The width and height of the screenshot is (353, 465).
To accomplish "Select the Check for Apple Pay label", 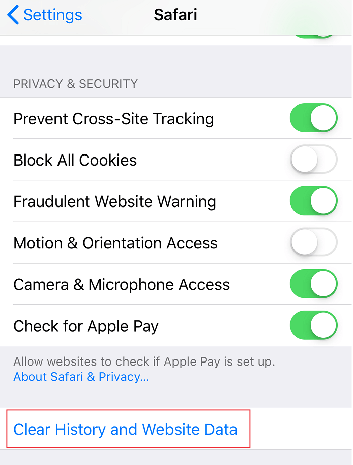I will pos(86,326).
